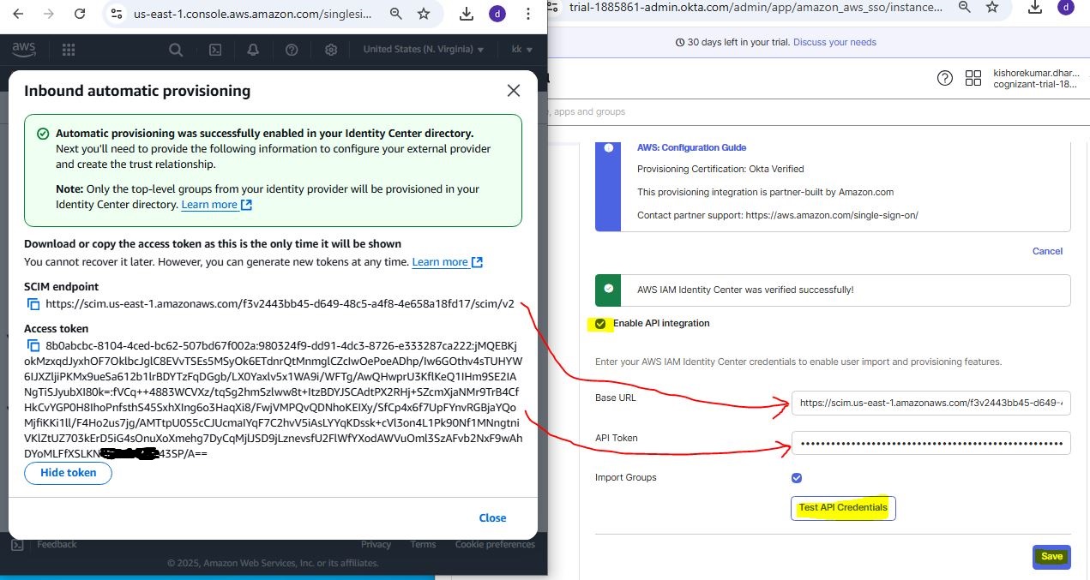Click the AWS console search icon
This screenshot has width=1090, height=580.
(x=176, y=50)
